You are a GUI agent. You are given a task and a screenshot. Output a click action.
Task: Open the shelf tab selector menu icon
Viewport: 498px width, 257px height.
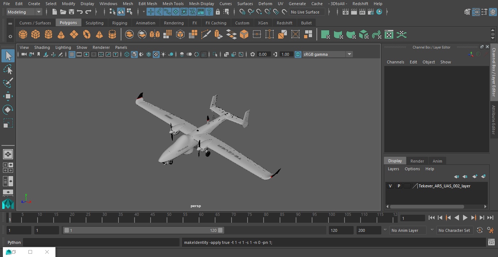tap(10, 23)
